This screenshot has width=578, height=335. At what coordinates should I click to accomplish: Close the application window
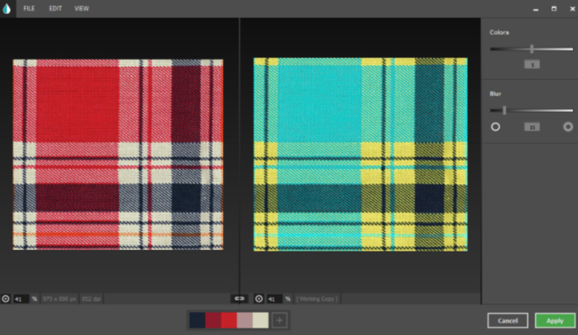point(572,9)
